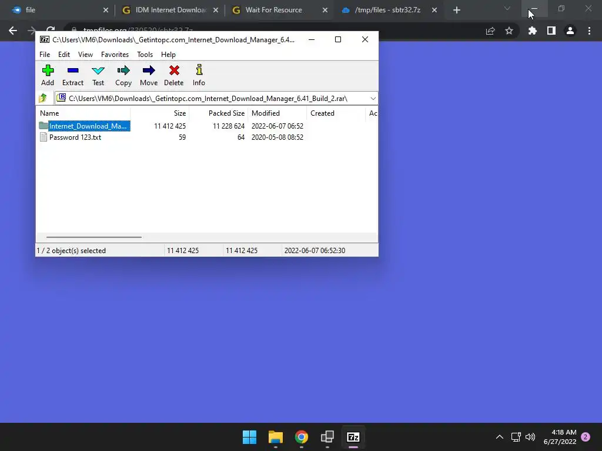
Task: Open the Edit menu
Action: tap(63, 55)
